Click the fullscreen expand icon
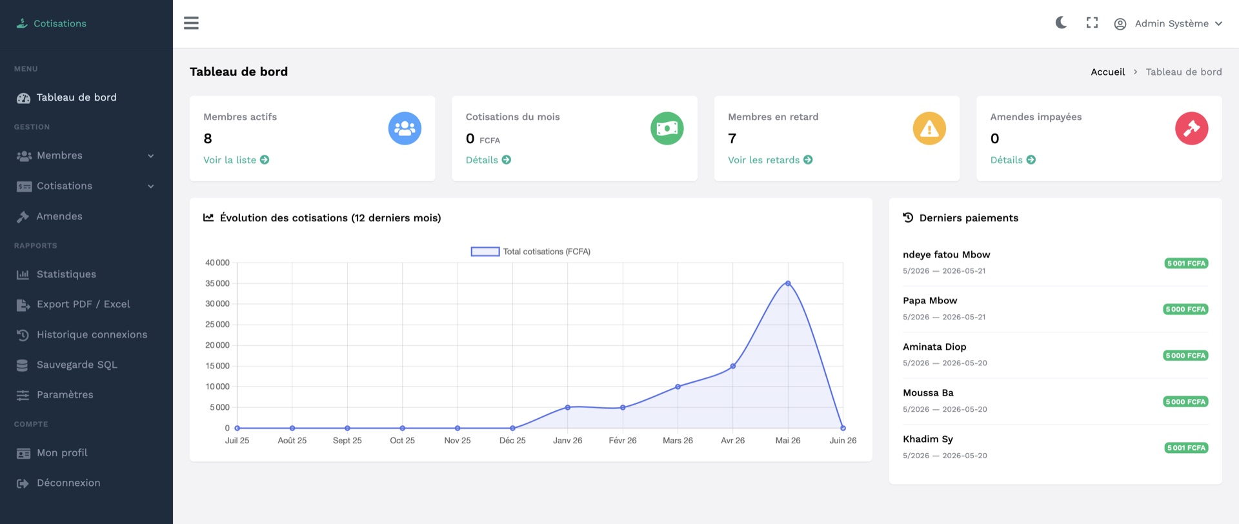The height and width of the screenshot is (524, 1239). 1092,23
